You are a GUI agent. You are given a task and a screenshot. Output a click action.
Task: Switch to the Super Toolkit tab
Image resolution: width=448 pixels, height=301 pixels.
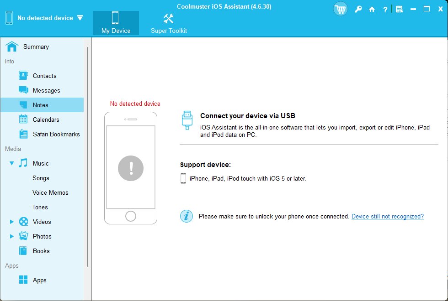click(x=169, y=23)
